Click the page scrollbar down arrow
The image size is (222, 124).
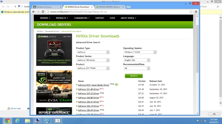pos(197,113)
